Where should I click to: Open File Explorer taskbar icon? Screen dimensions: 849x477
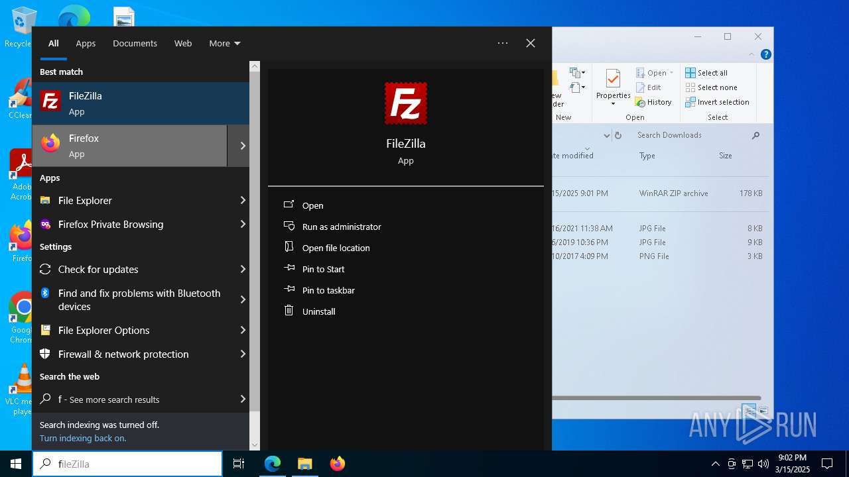(304, 464)
